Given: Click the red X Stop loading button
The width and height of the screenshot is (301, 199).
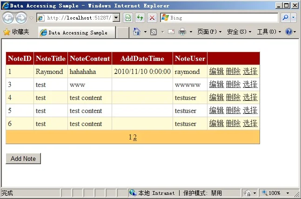Looking at the screenshot, I should point(152,18).
